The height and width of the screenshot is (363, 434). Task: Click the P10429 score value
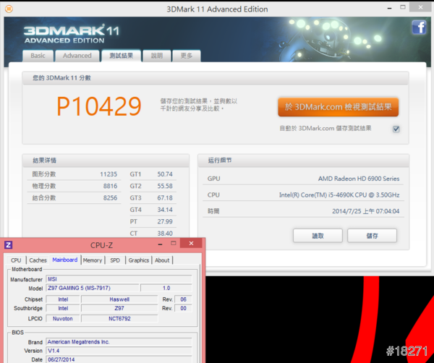point(99,106)
